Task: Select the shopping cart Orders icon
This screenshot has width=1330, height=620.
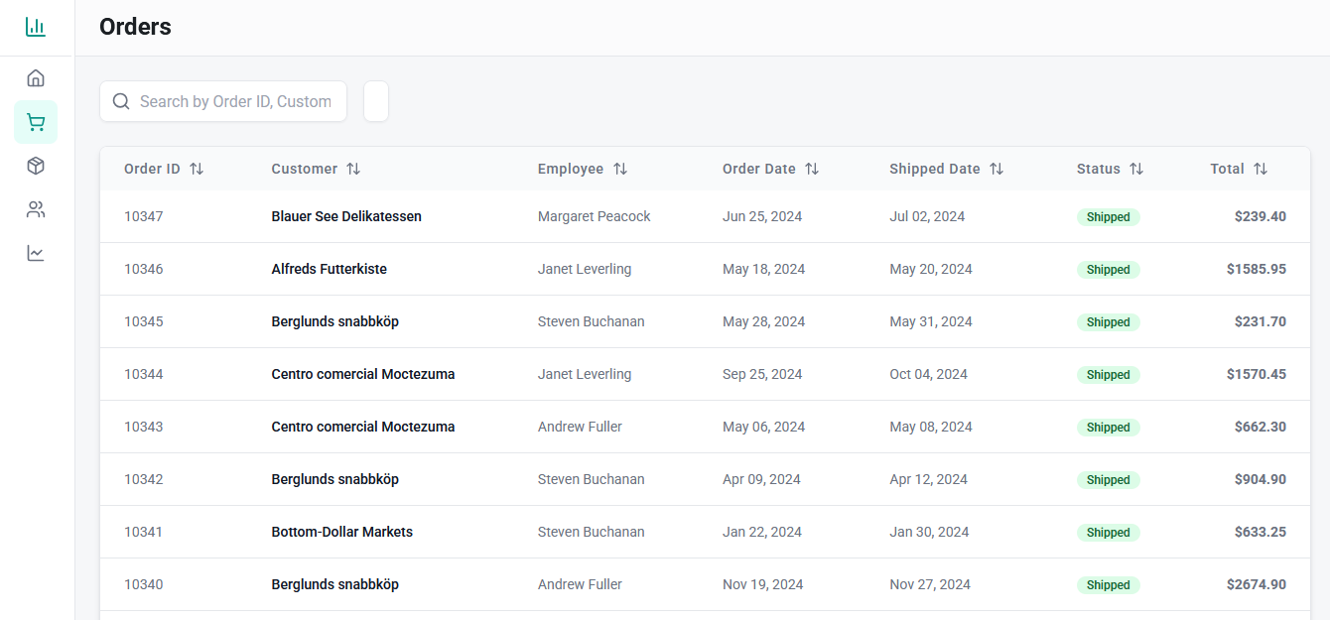Action: click(36, 122)
